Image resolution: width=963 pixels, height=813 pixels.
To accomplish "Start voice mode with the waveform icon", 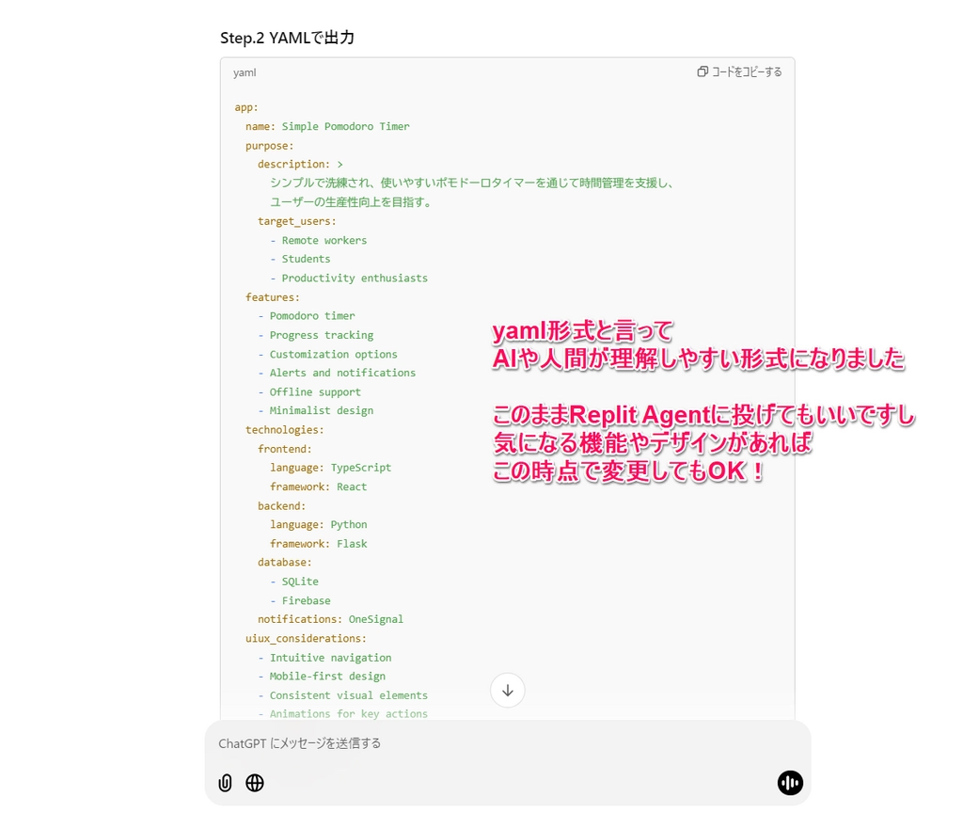I will [790, 783].
